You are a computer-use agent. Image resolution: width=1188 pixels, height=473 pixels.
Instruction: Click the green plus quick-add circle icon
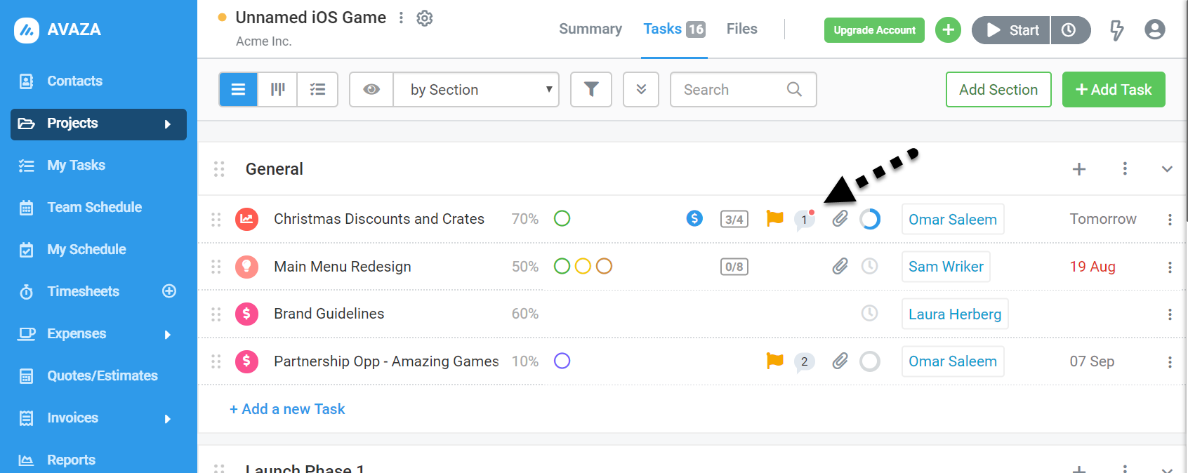tap(948, 30)
